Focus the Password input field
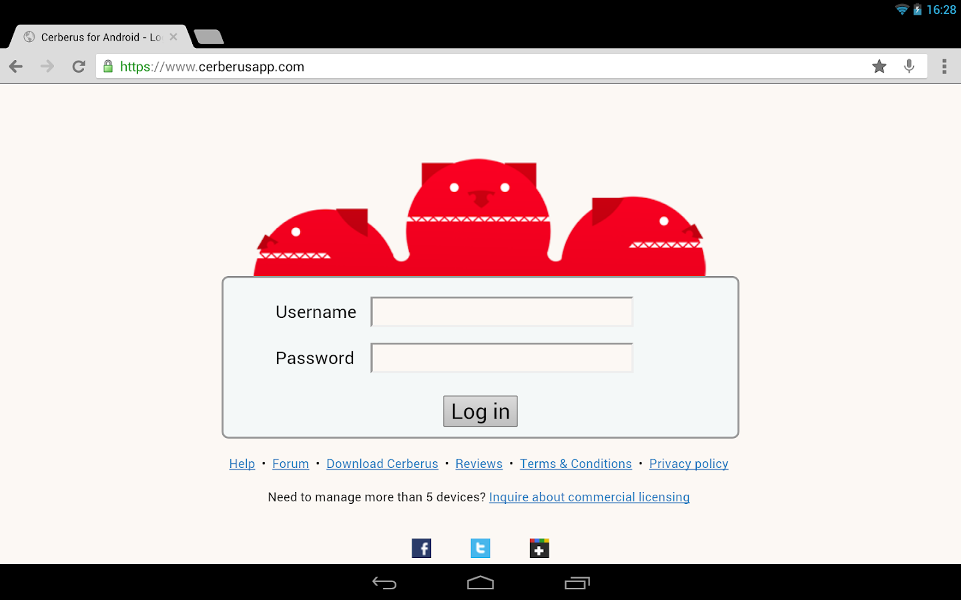 (502, 358)
